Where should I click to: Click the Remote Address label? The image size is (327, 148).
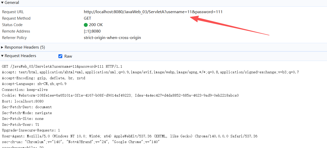click(x=16, y=31)
